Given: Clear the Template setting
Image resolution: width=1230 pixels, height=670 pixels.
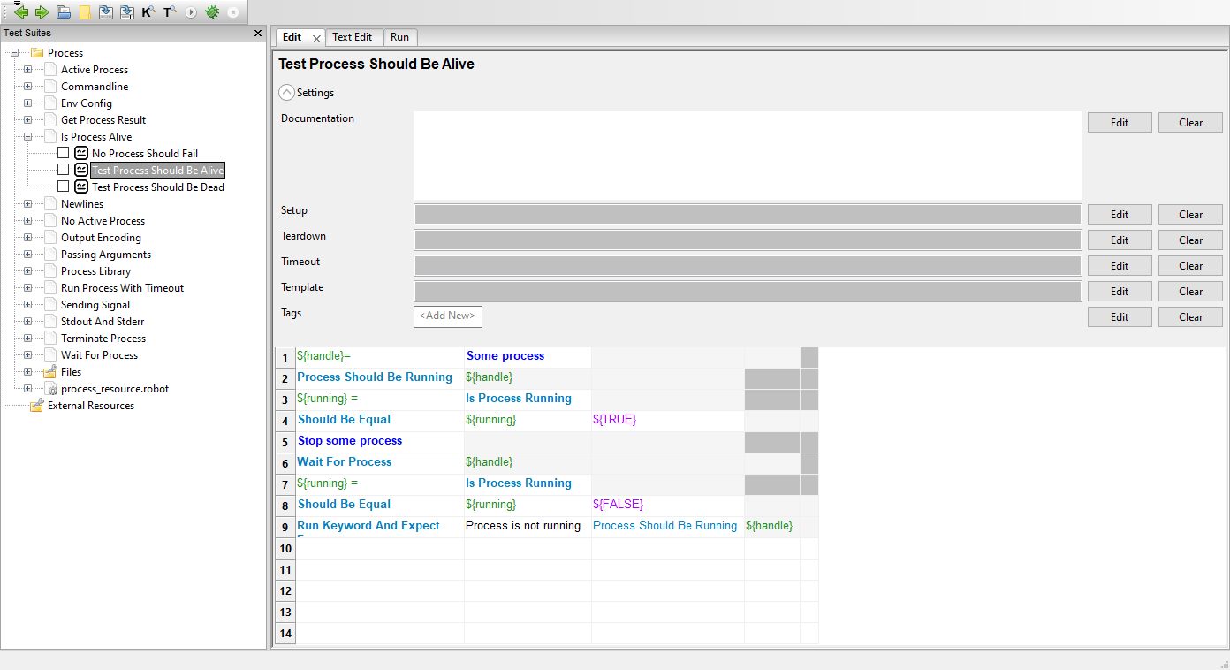Looking at the screenshot, I should (x=1190, y=292).
